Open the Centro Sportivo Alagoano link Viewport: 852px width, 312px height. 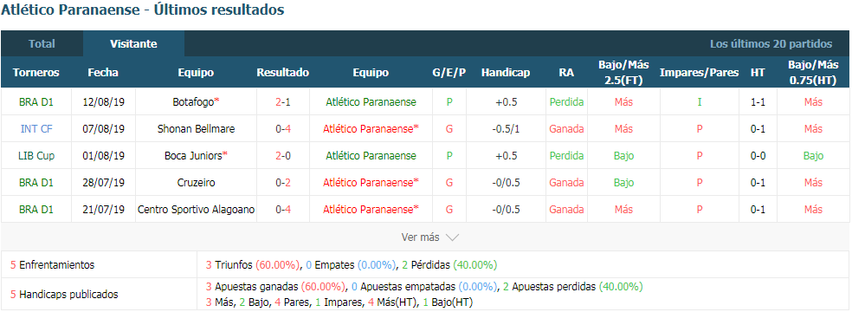[x=196, y=209]
